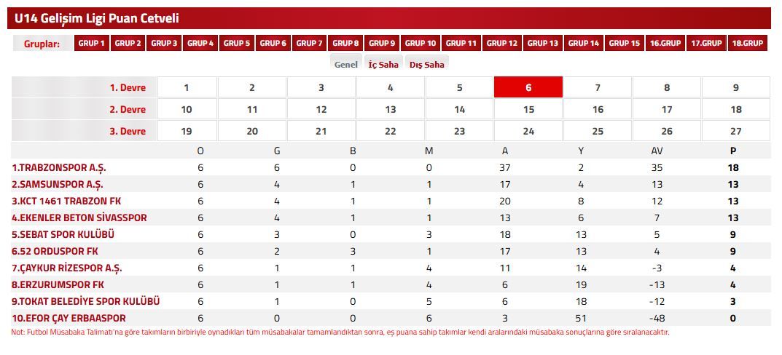
Task: Open the GRUP 1 standings
Action: pos(92,44)
